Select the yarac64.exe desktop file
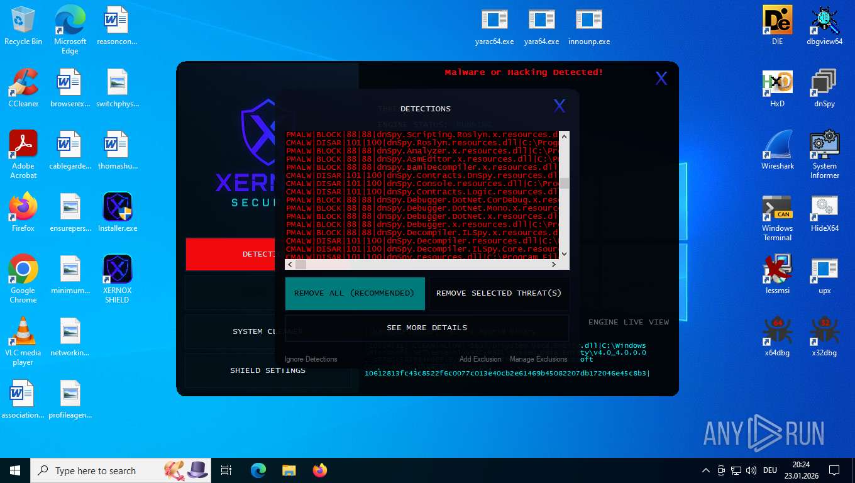Screen dimensions: 855x483 pyautogui.click(x=495, y=27)
